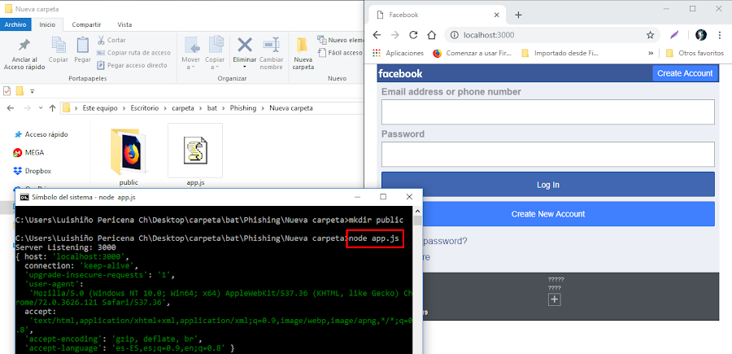Open the Archivo tab
Viewport: 732px width, 354px height.
click(15, 24)
